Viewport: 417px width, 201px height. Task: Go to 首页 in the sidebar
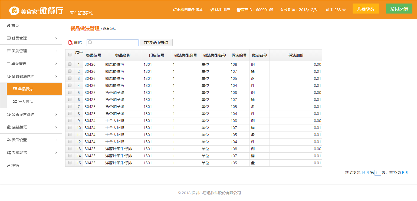pos(15,25)
